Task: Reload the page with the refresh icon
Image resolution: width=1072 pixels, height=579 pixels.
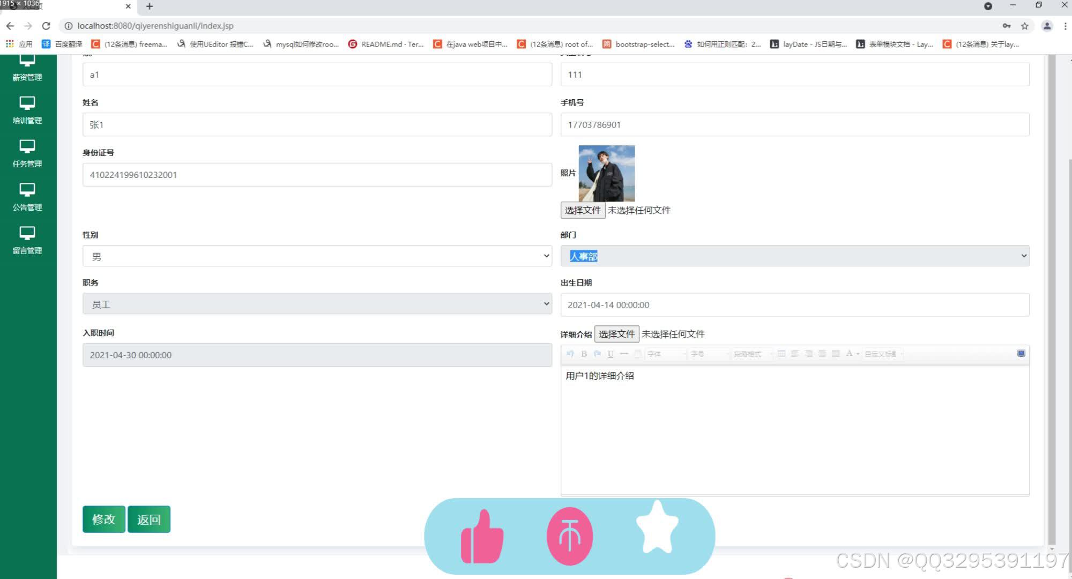Action: 46,26
